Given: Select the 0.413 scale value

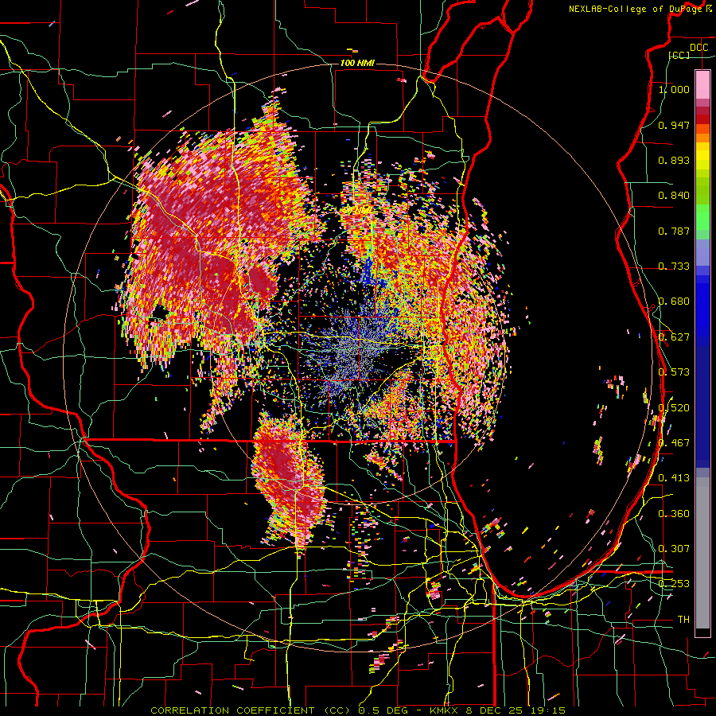Looking at the screenshot, I should point(674,478).
